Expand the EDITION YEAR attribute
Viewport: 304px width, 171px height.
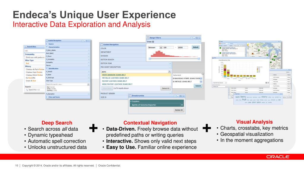(170, 64)
